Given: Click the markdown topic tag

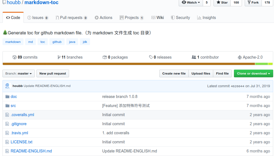Looking at the screenshot, I should click(13, 42).
